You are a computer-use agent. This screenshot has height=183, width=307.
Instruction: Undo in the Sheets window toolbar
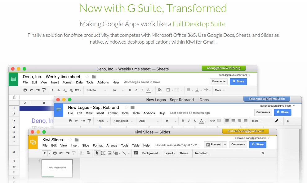click(31, 90)
